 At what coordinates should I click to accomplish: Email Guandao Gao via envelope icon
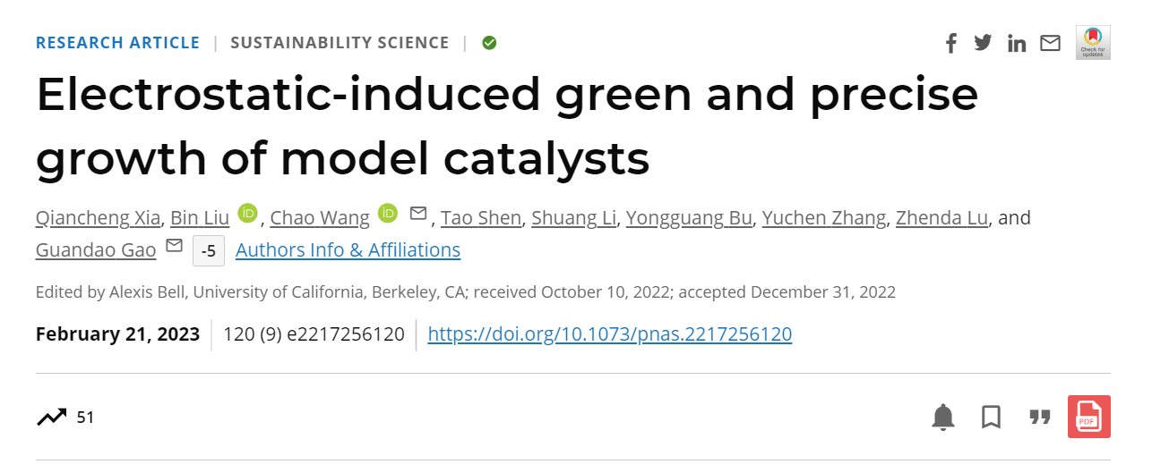175,245
